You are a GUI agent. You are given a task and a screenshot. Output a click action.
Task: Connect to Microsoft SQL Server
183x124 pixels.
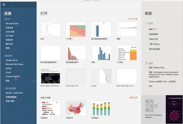pyautogui.click(x=14, y=64)
